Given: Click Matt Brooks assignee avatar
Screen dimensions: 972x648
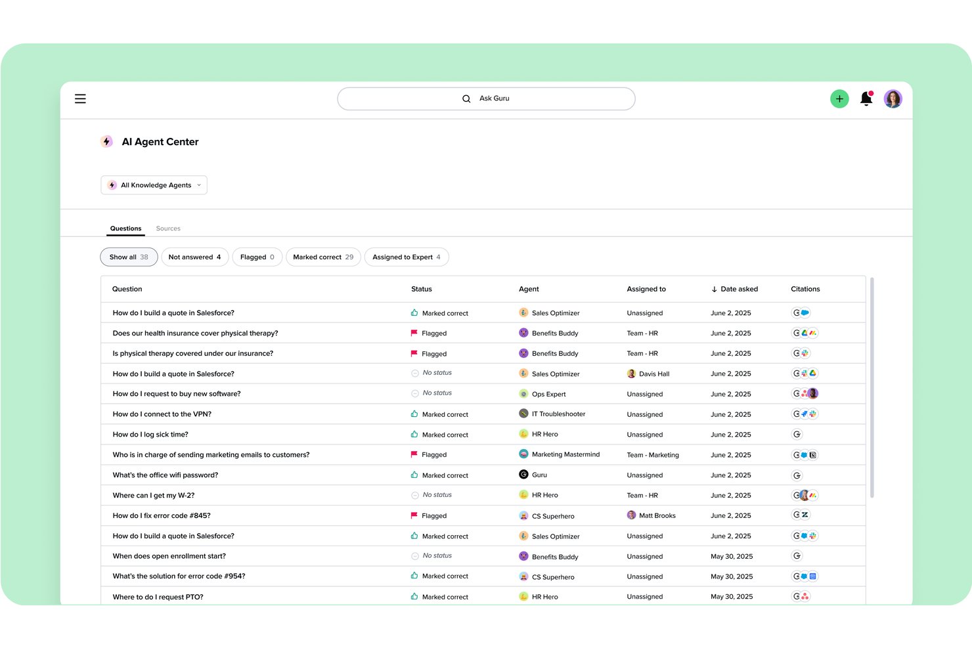Looking at the screenshot, I should click(x=632, y=515).
